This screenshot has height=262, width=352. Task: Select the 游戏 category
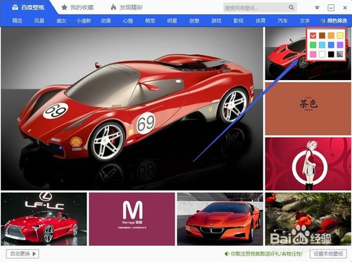tap(216, 20)
